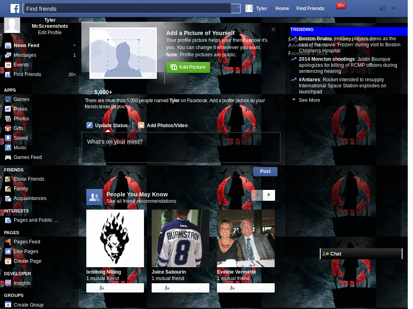This screenshot has width=413, height=309.
Task: Click the Juice Sabourin name link
Action: [x=169, y=272]
